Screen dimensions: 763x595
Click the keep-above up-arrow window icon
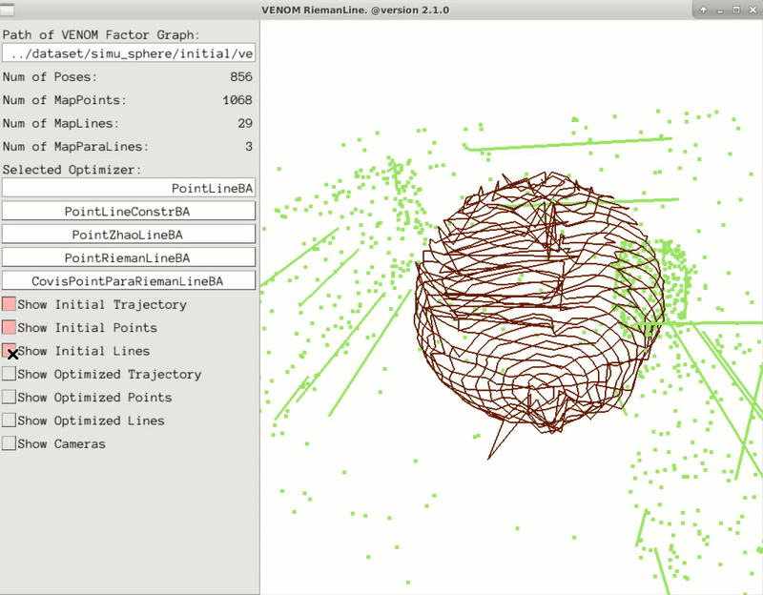[x=703, y=10]
